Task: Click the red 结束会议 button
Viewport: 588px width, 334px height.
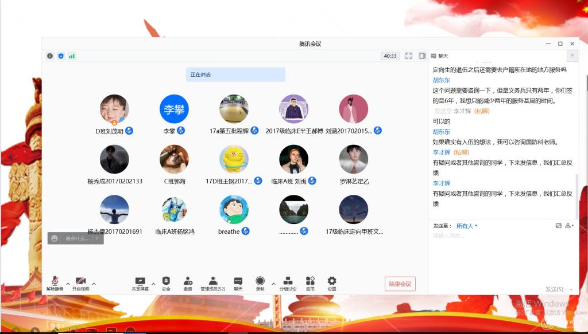Action: [400, 284]
